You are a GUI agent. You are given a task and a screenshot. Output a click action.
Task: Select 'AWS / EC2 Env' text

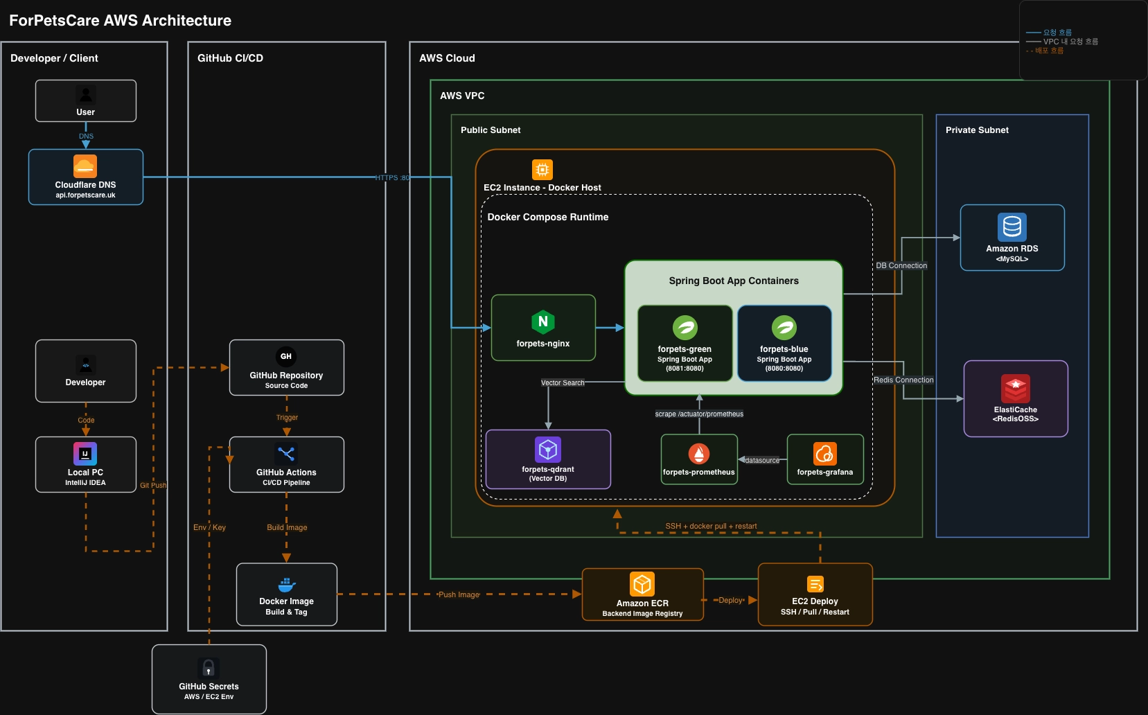point(209,697)
